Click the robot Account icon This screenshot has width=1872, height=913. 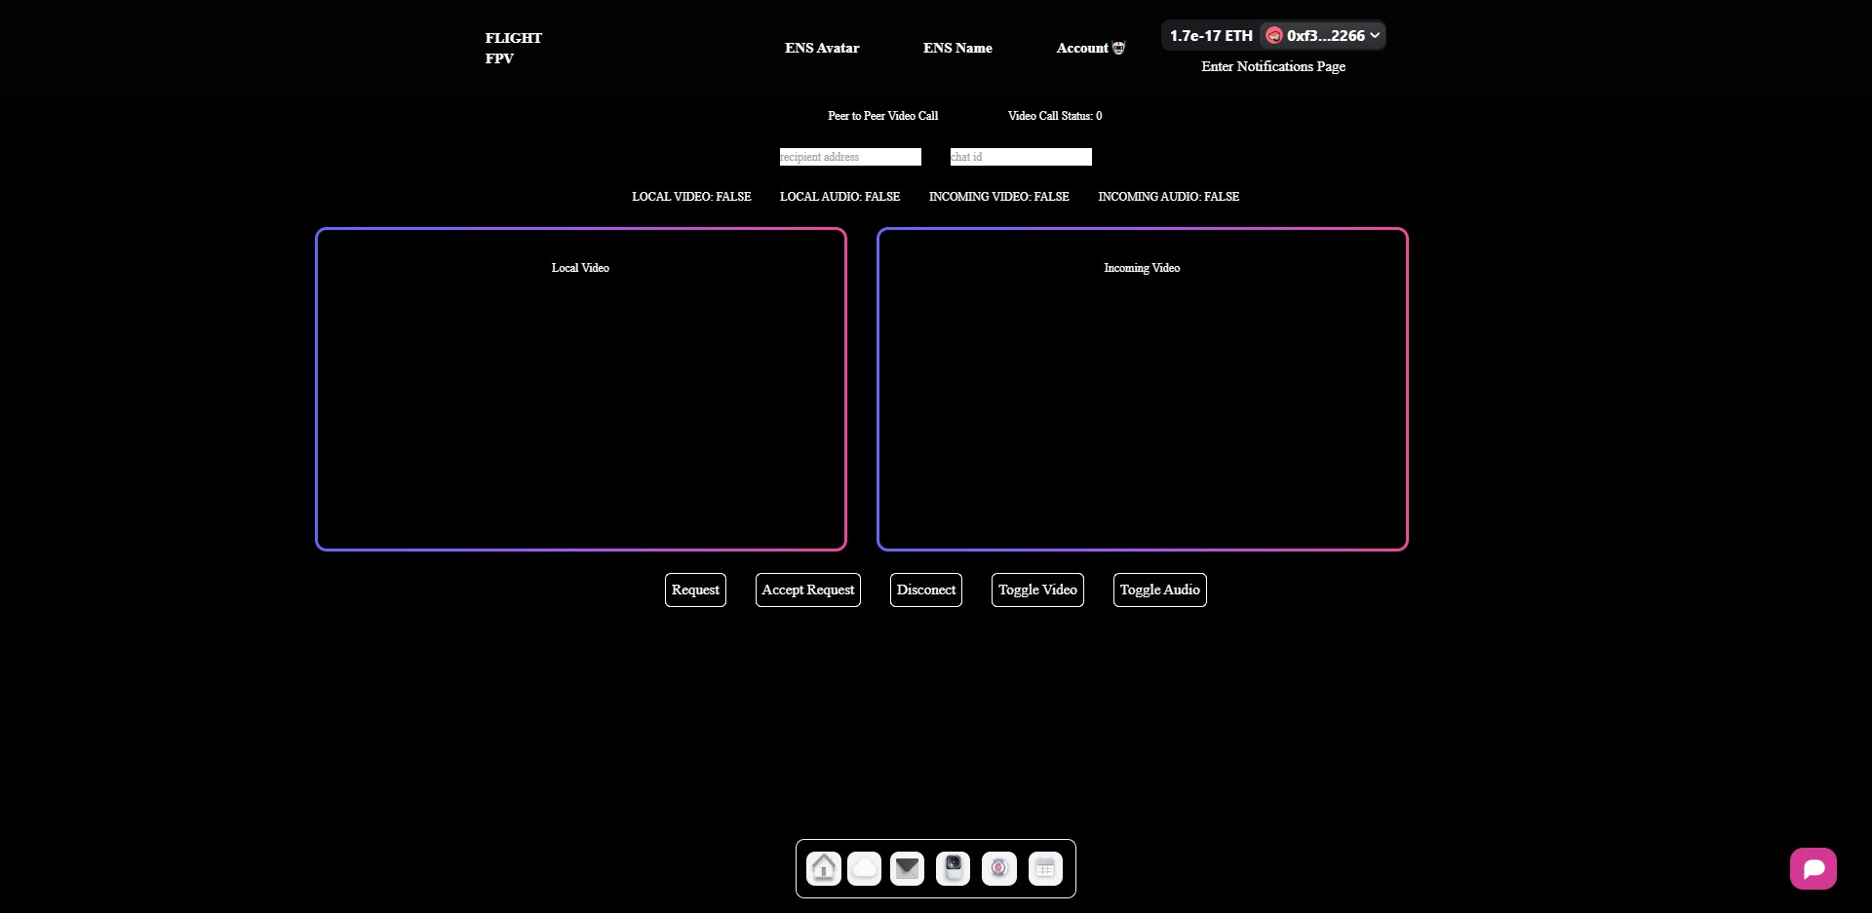pyautogui.click(x=1118, y=47)
